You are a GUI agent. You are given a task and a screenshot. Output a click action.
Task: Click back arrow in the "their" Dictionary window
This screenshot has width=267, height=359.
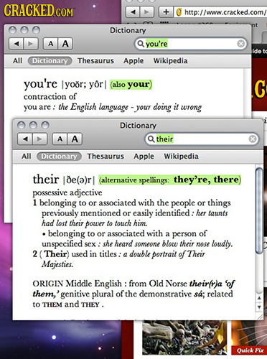26,139
